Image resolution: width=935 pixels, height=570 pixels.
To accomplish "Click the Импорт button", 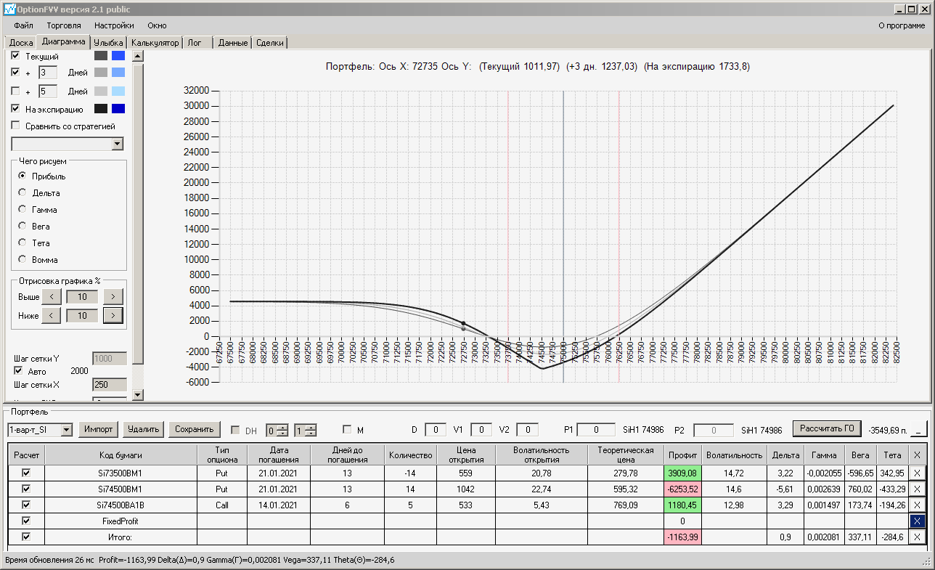I will click(98, 429).
